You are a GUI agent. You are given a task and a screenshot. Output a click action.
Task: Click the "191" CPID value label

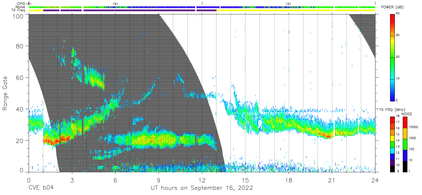coord(115,4)
